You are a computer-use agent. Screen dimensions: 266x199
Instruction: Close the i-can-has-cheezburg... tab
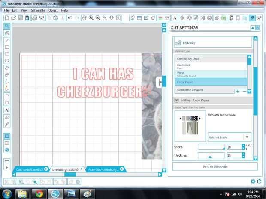click(122, 169)
